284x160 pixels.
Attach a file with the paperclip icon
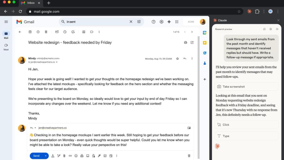click(x=64, y=156)
